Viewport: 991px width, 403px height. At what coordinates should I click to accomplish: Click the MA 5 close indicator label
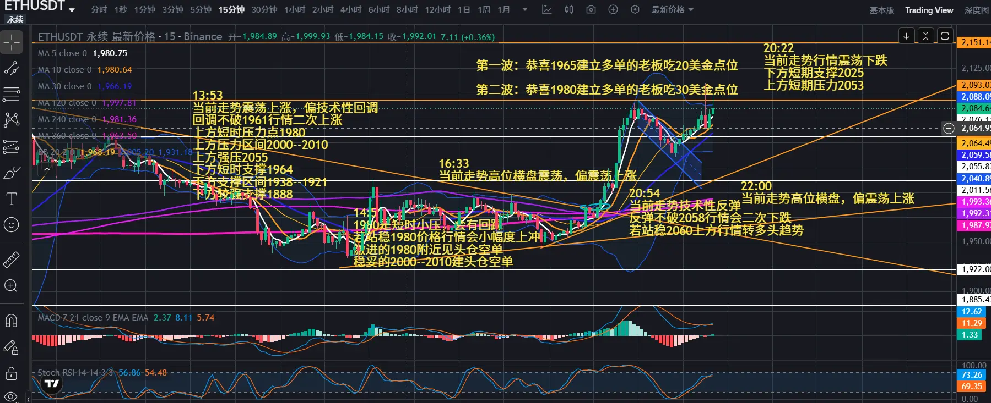click(x=62, y=53)
